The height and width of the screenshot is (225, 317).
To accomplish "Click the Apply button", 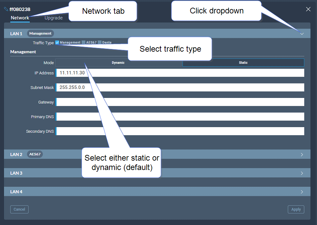I will point(296,209).
